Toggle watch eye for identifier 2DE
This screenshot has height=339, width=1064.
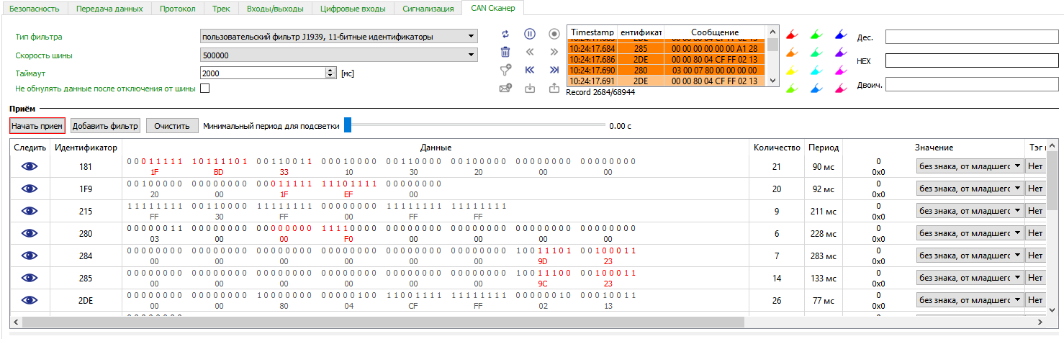[30, 300]
